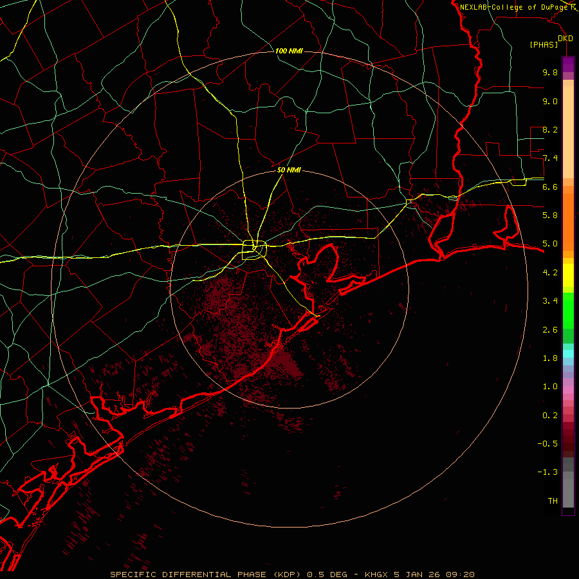
Task: Click the 3.4 value on the color scale
Action: pos(550,301)
